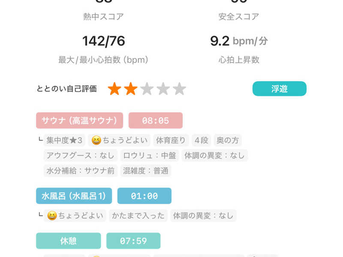Tap the ロウリュ：中盤 tag

pos(150,155)
